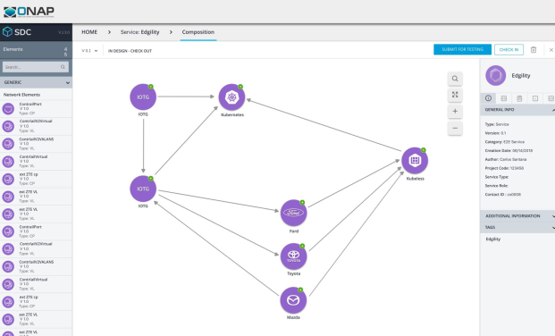Go to the HOME breadcrumb

(89, 32)
